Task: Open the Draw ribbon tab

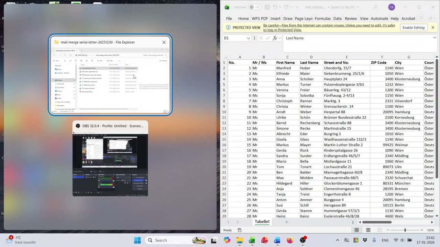Action: [288, 19]
